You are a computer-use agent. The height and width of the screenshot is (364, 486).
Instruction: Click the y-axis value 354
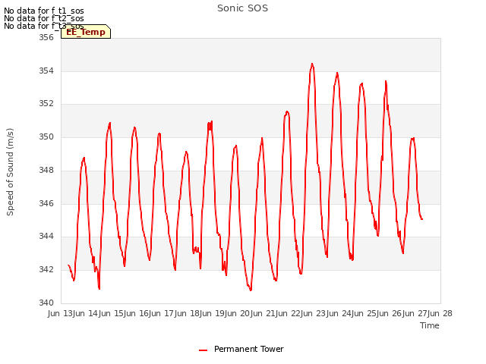coord(46,71)
